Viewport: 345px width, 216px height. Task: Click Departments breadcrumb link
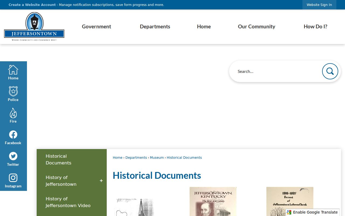point(136,158)
